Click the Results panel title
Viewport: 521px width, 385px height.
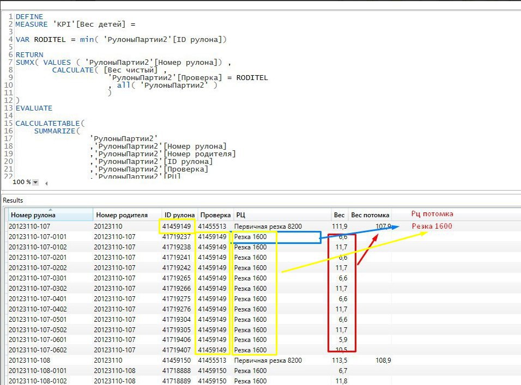[x=13, y=200]
